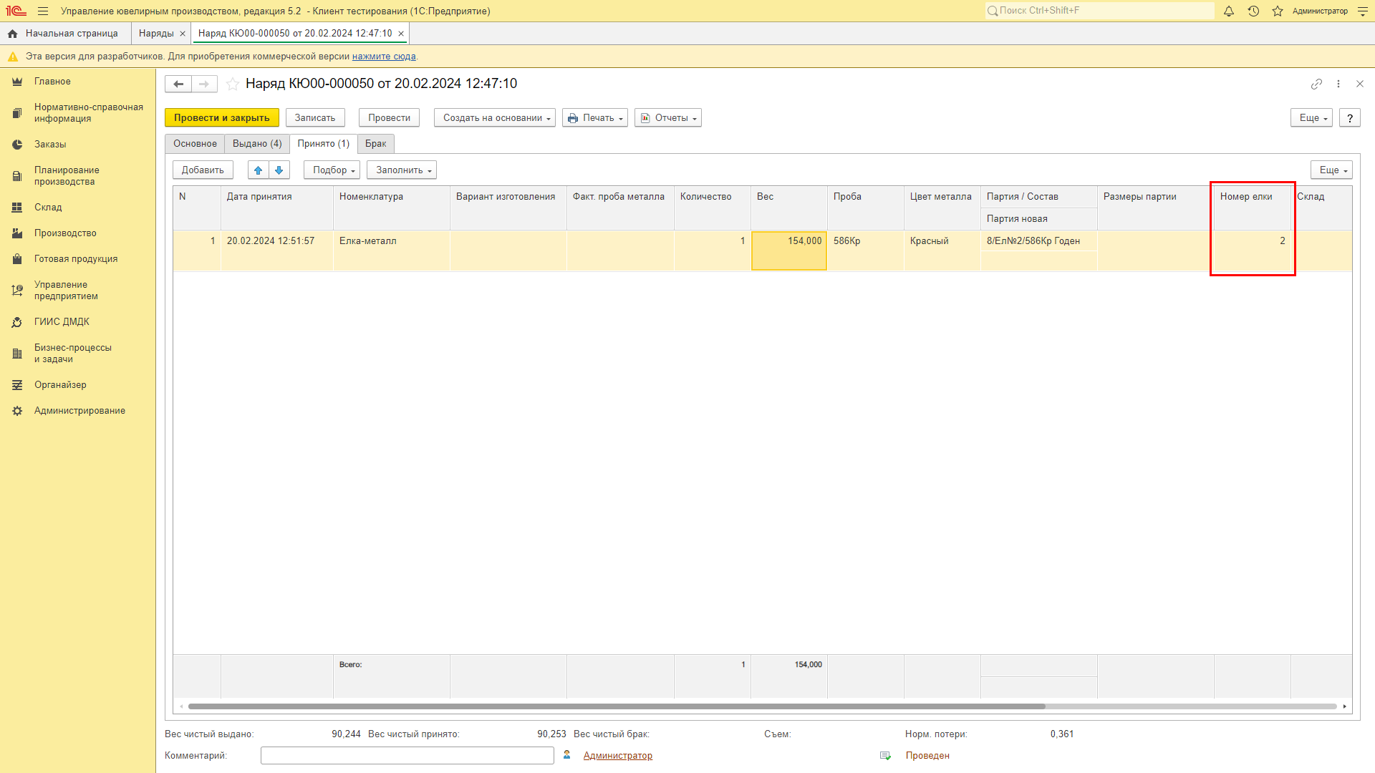
Task: Click the Производство factory icon
Action: coord(17,233)
